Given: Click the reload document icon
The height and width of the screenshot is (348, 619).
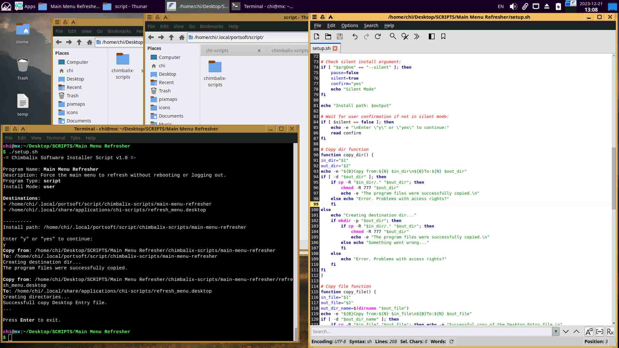Looking at the screenshot, I should pyautogui.click(x=378, y=36).
